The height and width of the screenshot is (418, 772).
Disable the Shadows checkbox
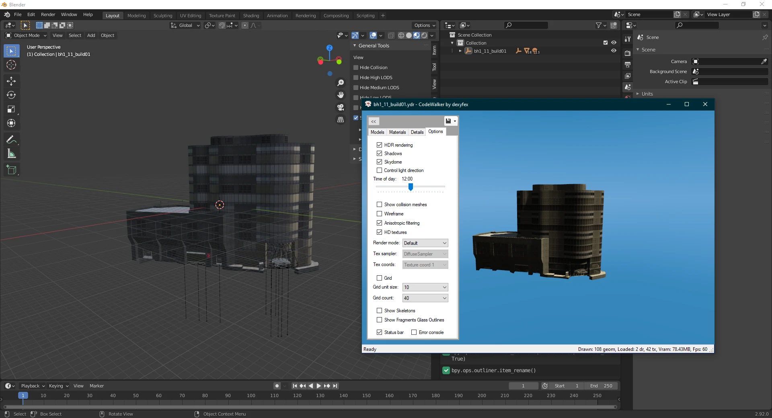[379, 154]
